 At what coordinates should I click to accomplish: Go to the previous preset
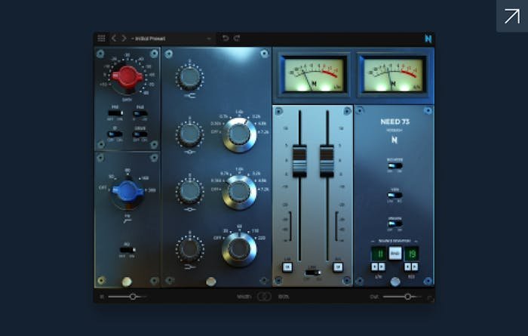[x=114, y=39]
